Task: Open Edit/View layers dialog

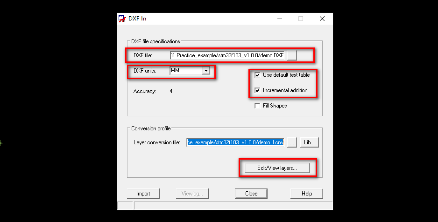Action: pyautogui.click(x=277, y=168)
